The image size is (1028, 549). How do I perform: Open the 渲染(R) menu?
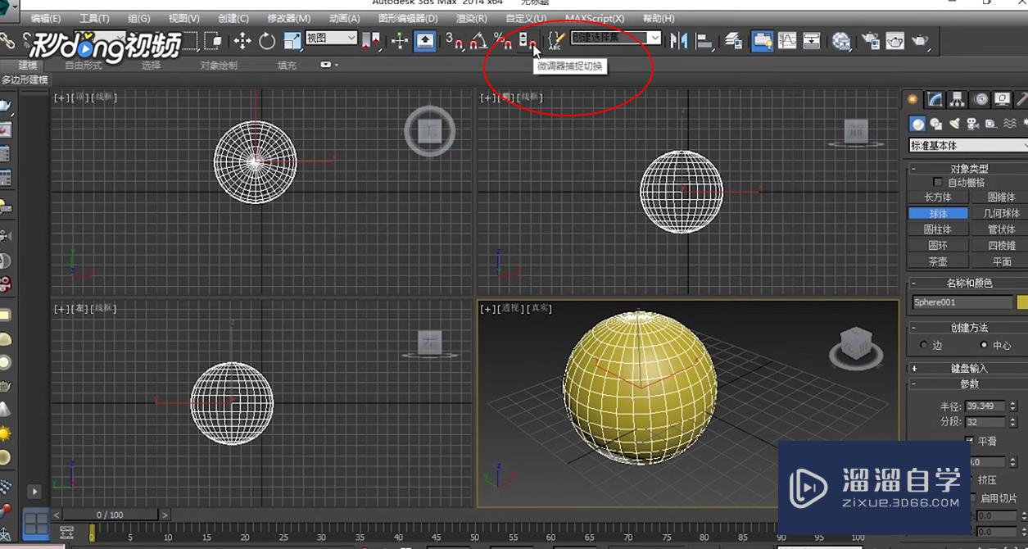click(x=470, y=18)
